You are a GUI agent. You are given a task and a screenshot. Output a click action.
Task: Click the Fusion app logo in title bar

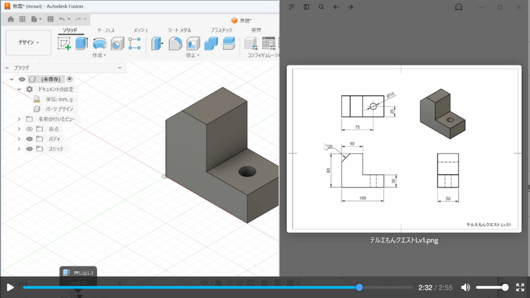click(7, 6)
